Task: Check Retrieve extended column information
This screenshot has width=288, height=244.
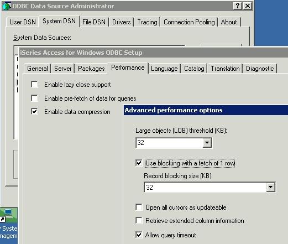Action: [x=139, y=221]
